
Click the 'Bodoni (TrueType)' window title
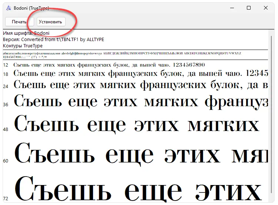tap(32, 8)
